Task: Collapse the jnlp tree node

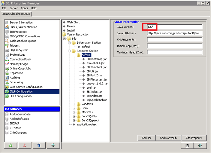Action: tap(65, 39)
